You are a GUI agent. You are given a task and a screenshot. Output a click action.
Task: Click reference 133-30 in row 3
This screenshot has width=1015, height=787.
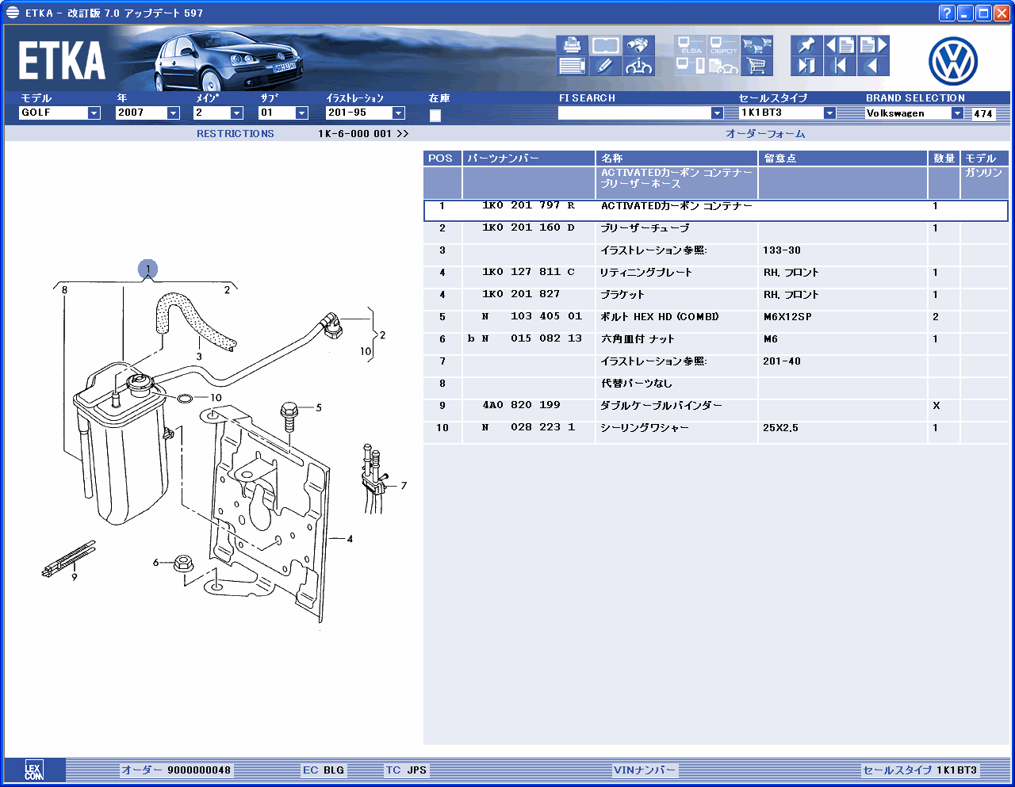click(x=782, y=250)
